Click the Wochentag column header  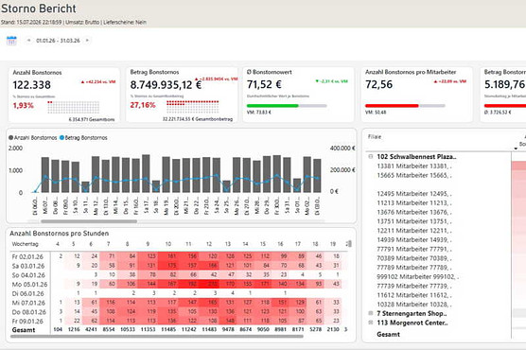pyautogui.click(x=26, y=244)
